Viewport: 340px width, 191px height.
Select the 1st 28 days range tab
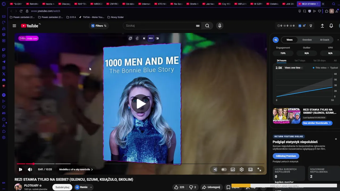tap(319, 60)
